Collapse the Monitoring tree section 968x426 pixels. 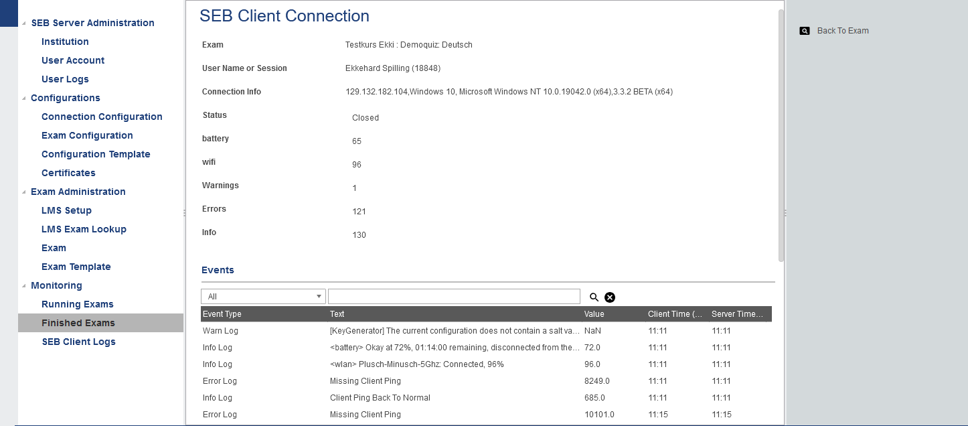(x=25, y=286)
